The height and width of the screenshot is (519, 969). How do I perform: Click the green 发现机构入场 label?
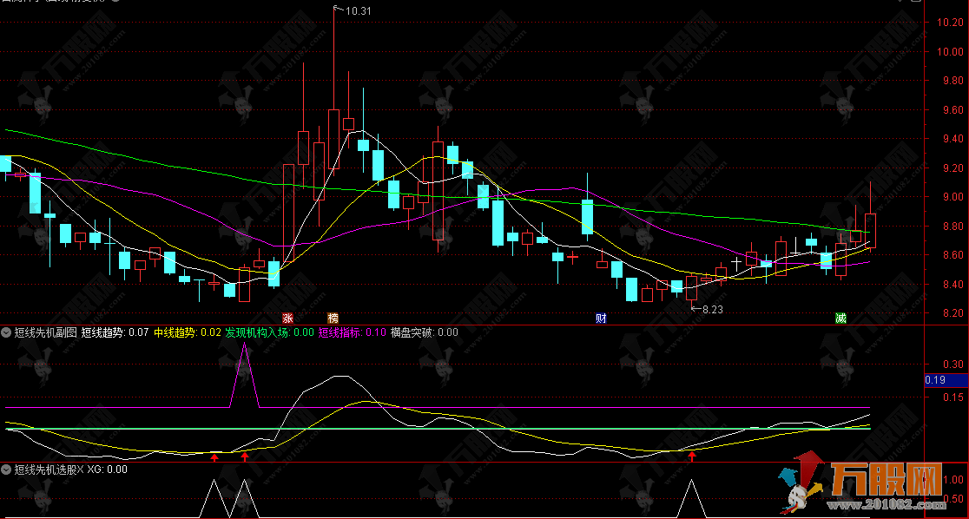click(x=258, y=332)
